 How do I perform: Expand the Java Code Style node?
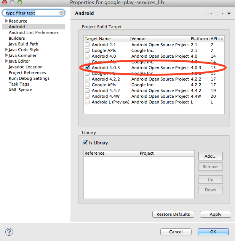[x=6, y=50]
